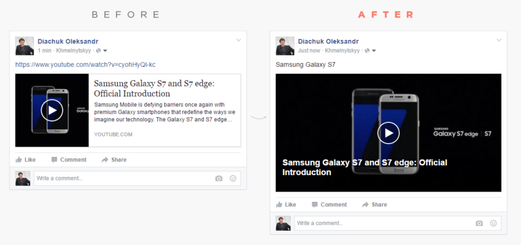
Task: Attach a photo with the camera icon in the After post
Action: tap(479, 224)
